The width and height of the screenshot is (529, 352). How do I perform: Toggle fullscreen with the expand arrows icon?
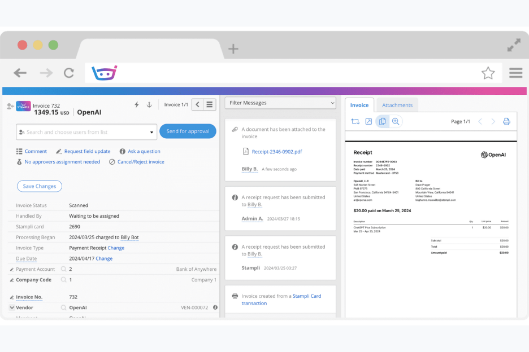[514, 45]
